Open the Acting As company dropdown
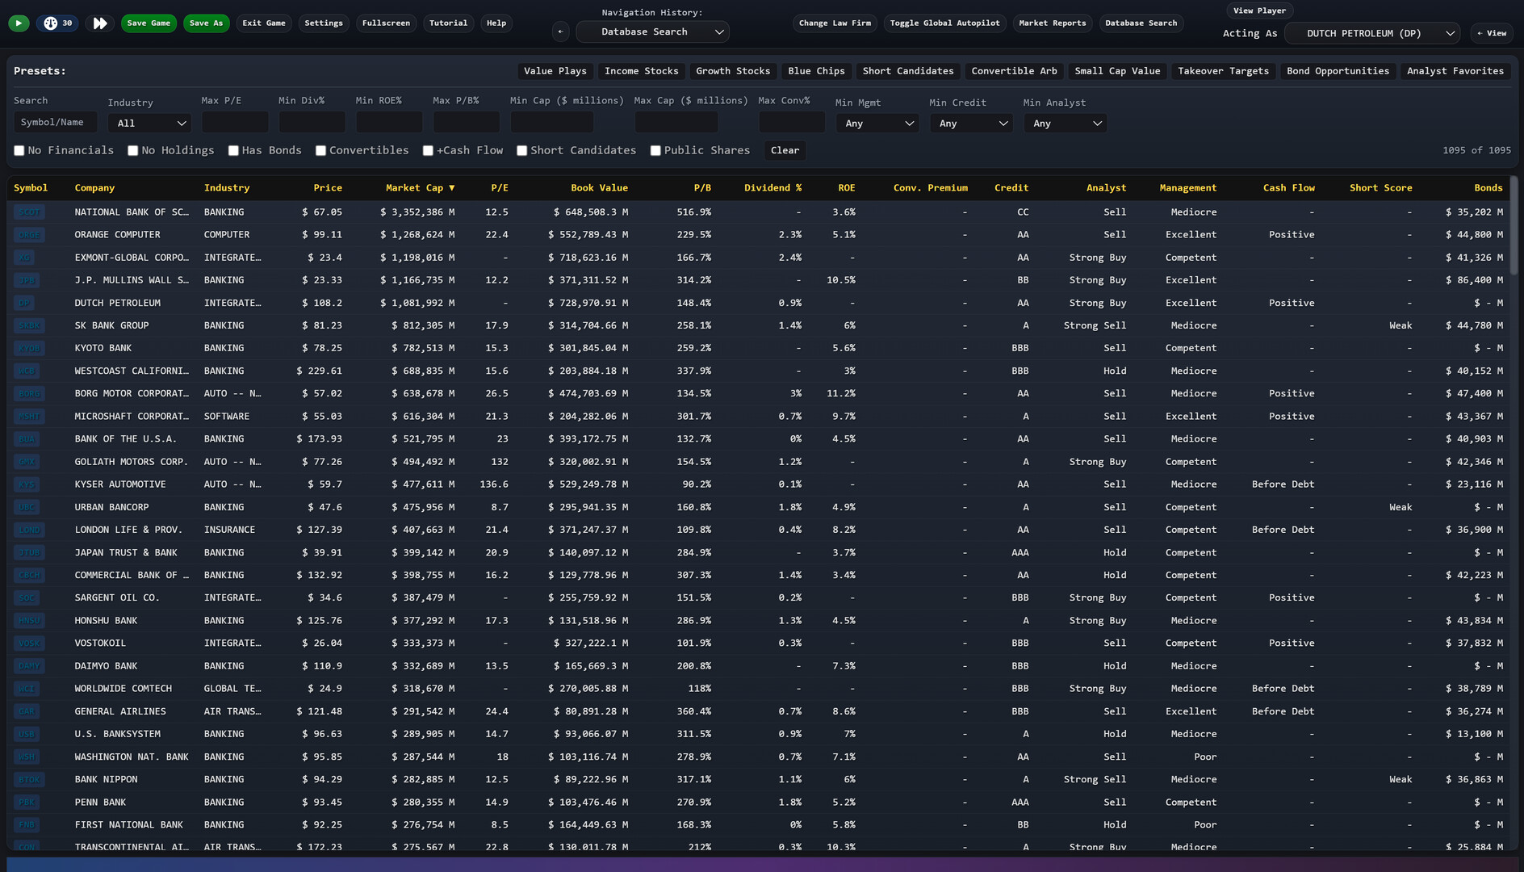 (x=1372, y=33)
